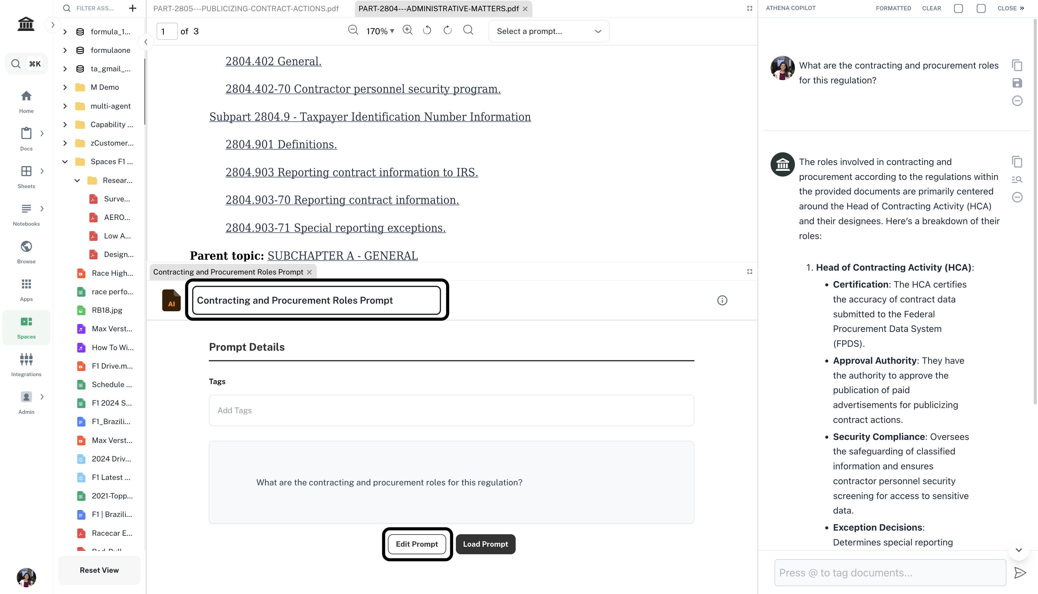The height and width of the screenshot is (594, 1038).
Task: Switch to PART-2805 Publicizing Contract Actions tab
Action: click(x=246, y=8)
